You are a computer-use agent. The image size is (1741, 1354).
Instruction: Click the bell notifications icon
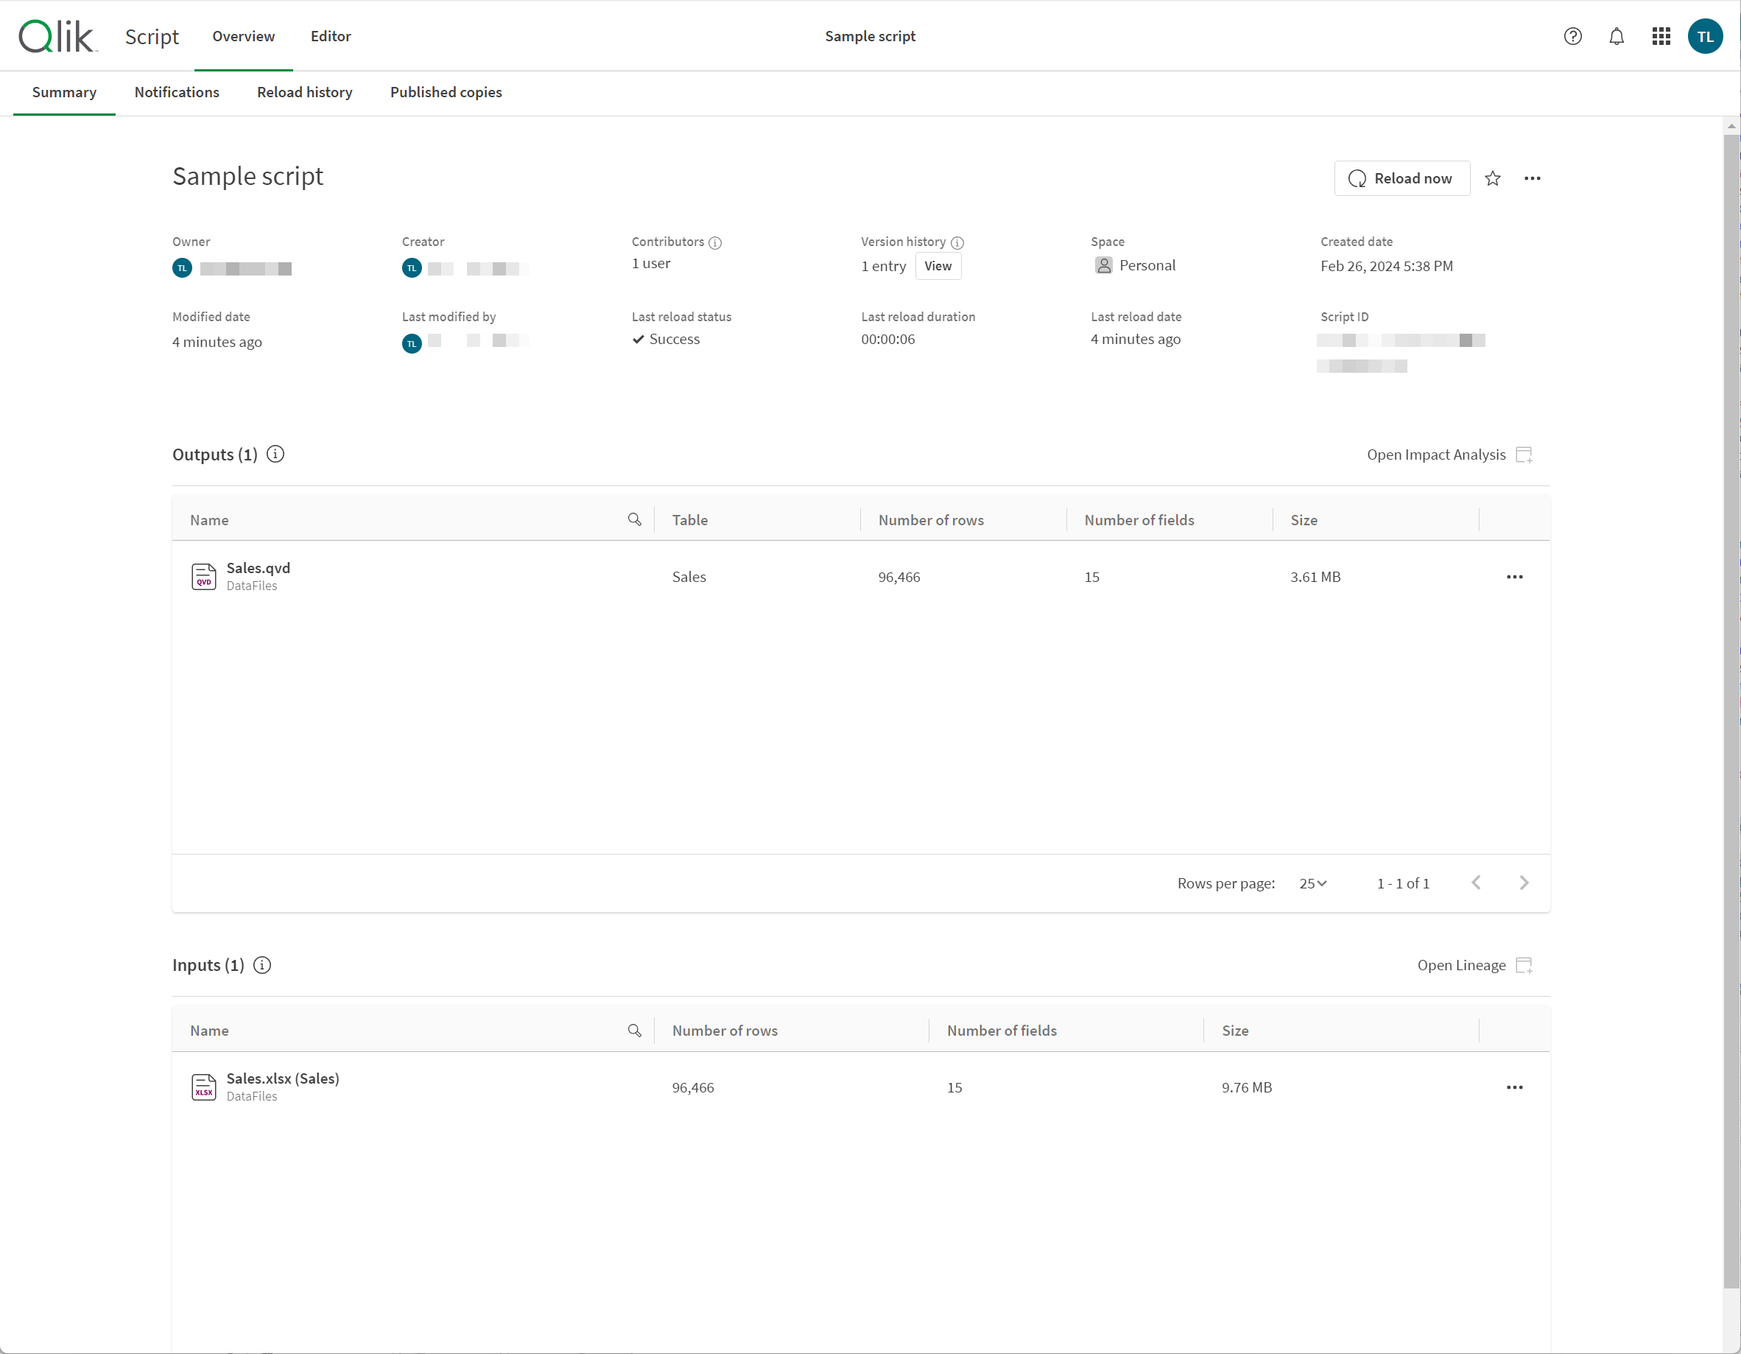pyautogui.click(x=1618, y=35)
